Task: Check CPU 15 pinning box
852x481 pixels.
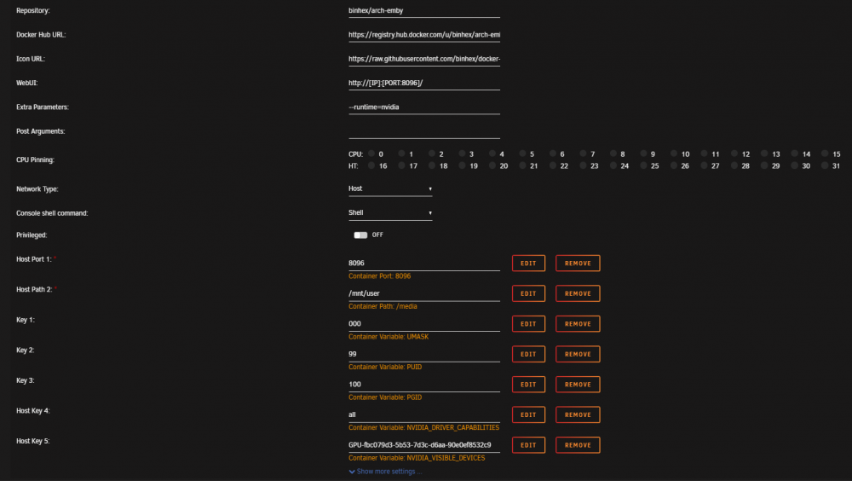Action: coord(825,154)
